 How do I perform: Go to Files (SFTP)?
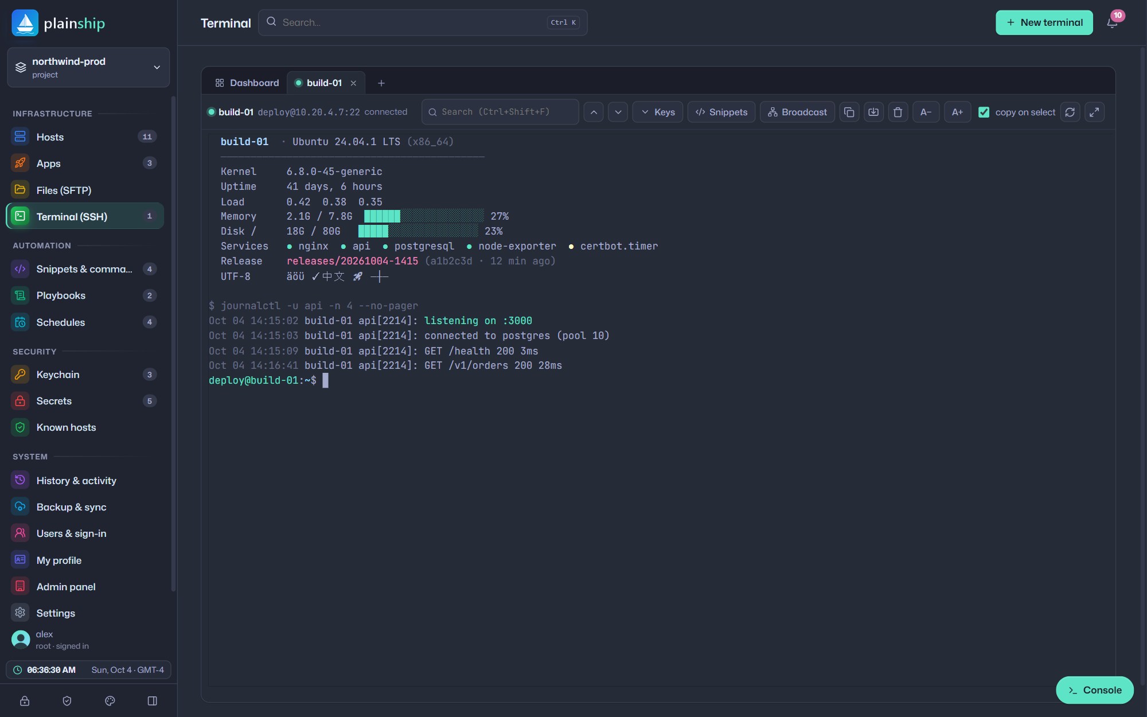(x=85, y=190)
